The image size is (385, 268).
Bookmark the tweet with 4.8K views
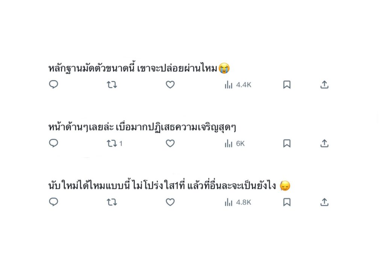[287, 202]
